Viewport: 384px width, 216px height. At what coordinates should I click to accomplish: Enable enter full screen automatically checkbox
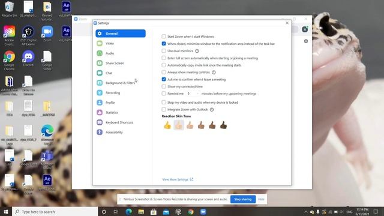(164, 58)
